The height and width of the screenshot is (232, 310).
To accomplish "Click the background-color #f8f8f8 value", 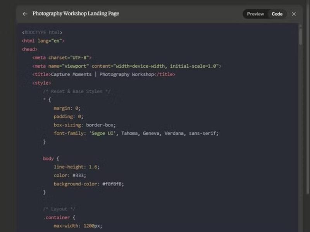I will pos(113,184).
